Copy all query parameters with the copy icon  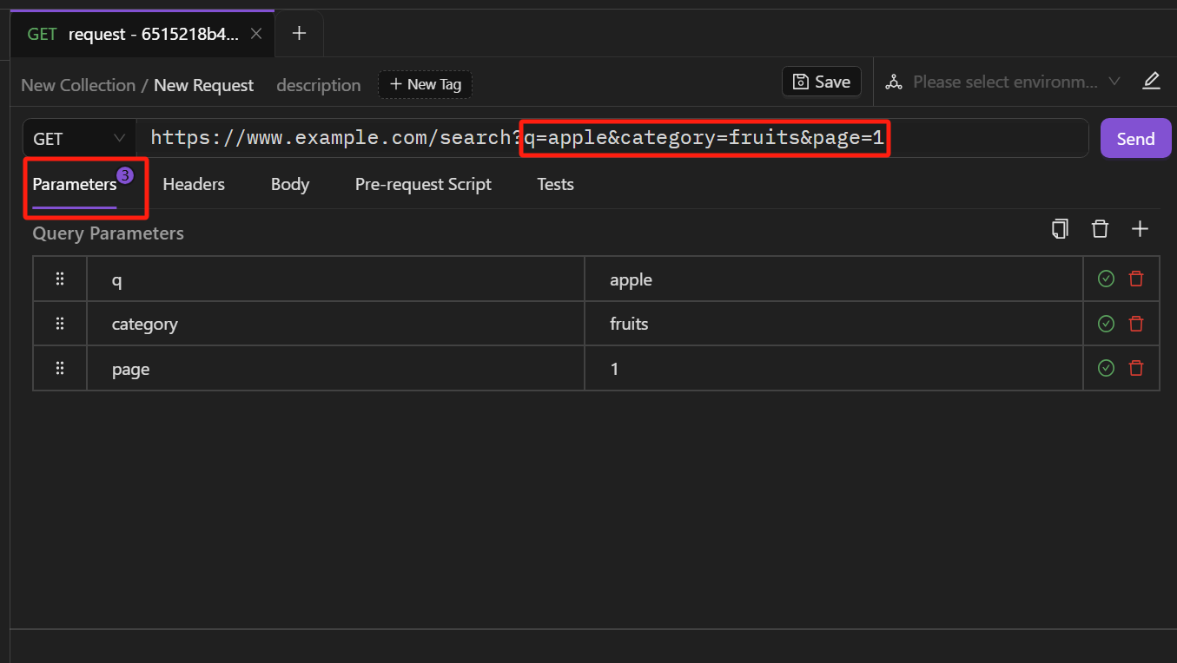point(1060,229)
